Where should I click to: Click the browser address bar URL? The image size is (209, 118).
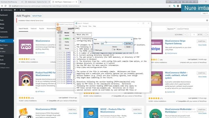pos(46,6)
